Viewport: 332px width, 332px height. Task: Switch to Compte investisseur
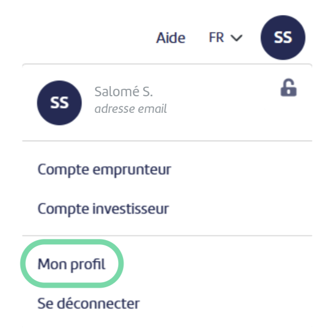coord(103,209)
